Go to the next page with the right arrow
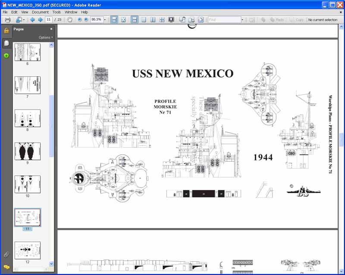The height and width of the screenshot is (275, 345). click(x=40, y=20)
